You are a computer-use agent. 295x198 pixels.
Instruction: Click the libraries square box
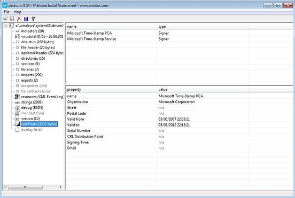click(x=17, y=69)
